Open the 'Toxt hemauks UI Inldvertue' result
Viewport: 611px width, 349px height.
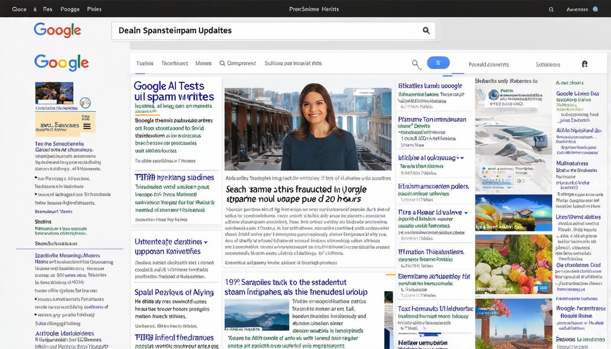436,309
